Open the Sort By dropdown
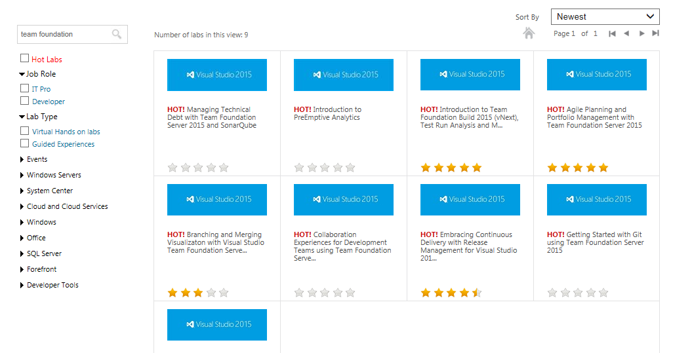This screenshot has height=353, width=692. point(605,17)
